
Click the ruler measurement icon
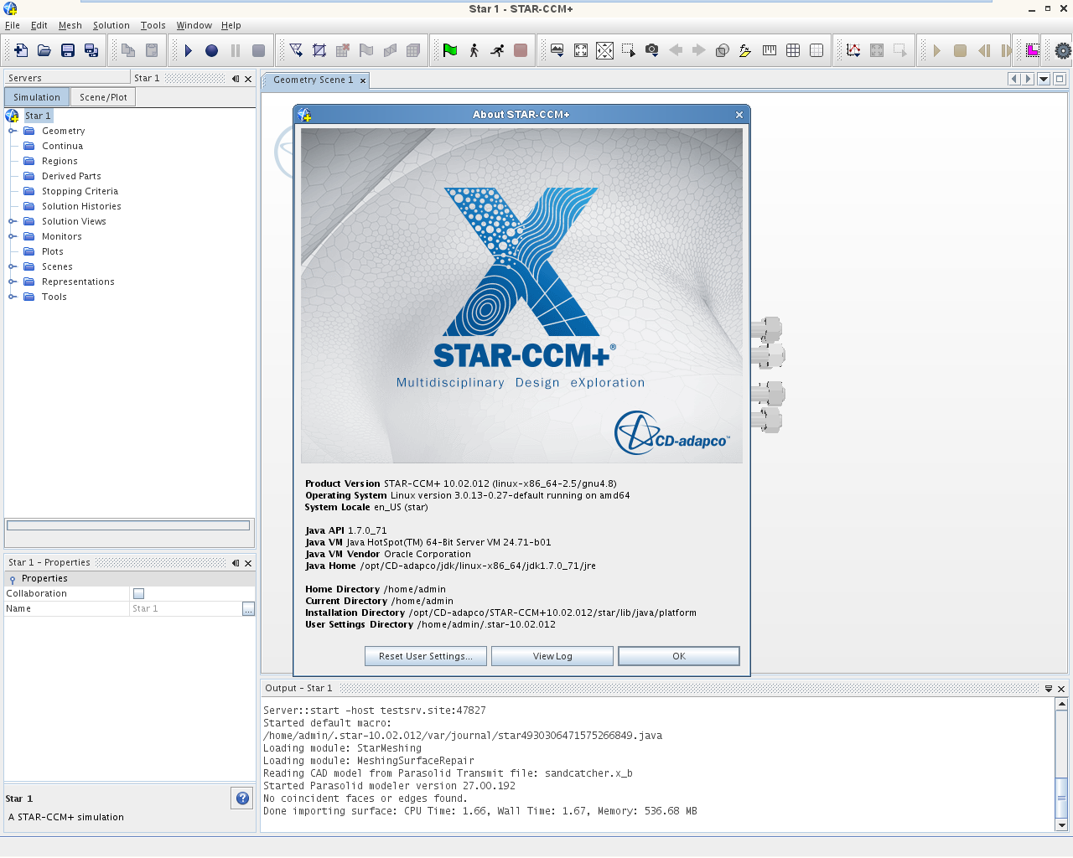(770, 50)
